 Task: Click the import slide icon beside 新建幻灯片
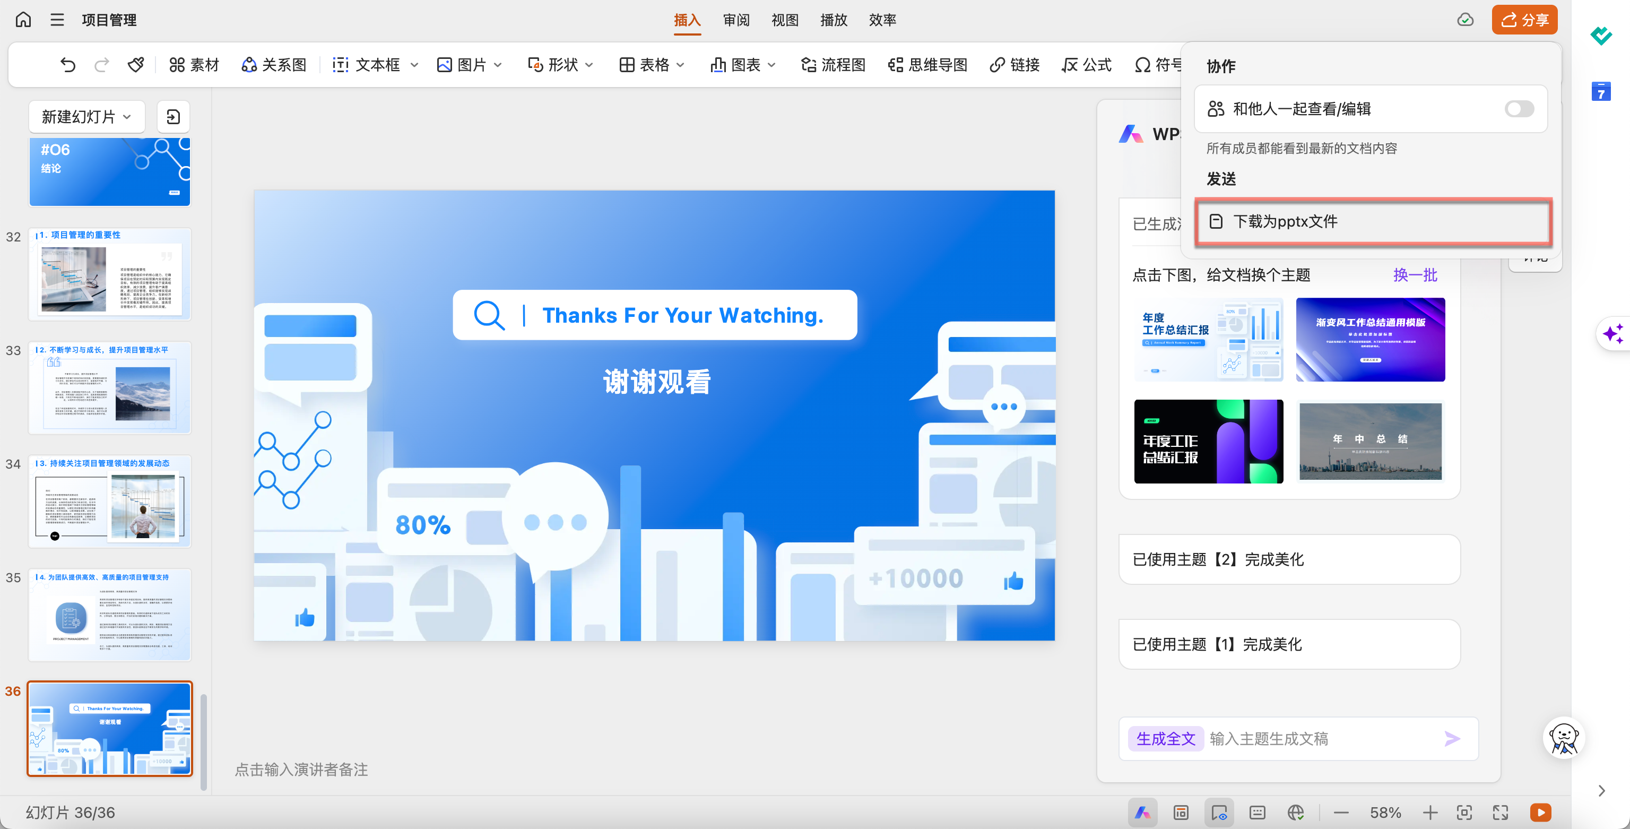[x=173, y=116]
